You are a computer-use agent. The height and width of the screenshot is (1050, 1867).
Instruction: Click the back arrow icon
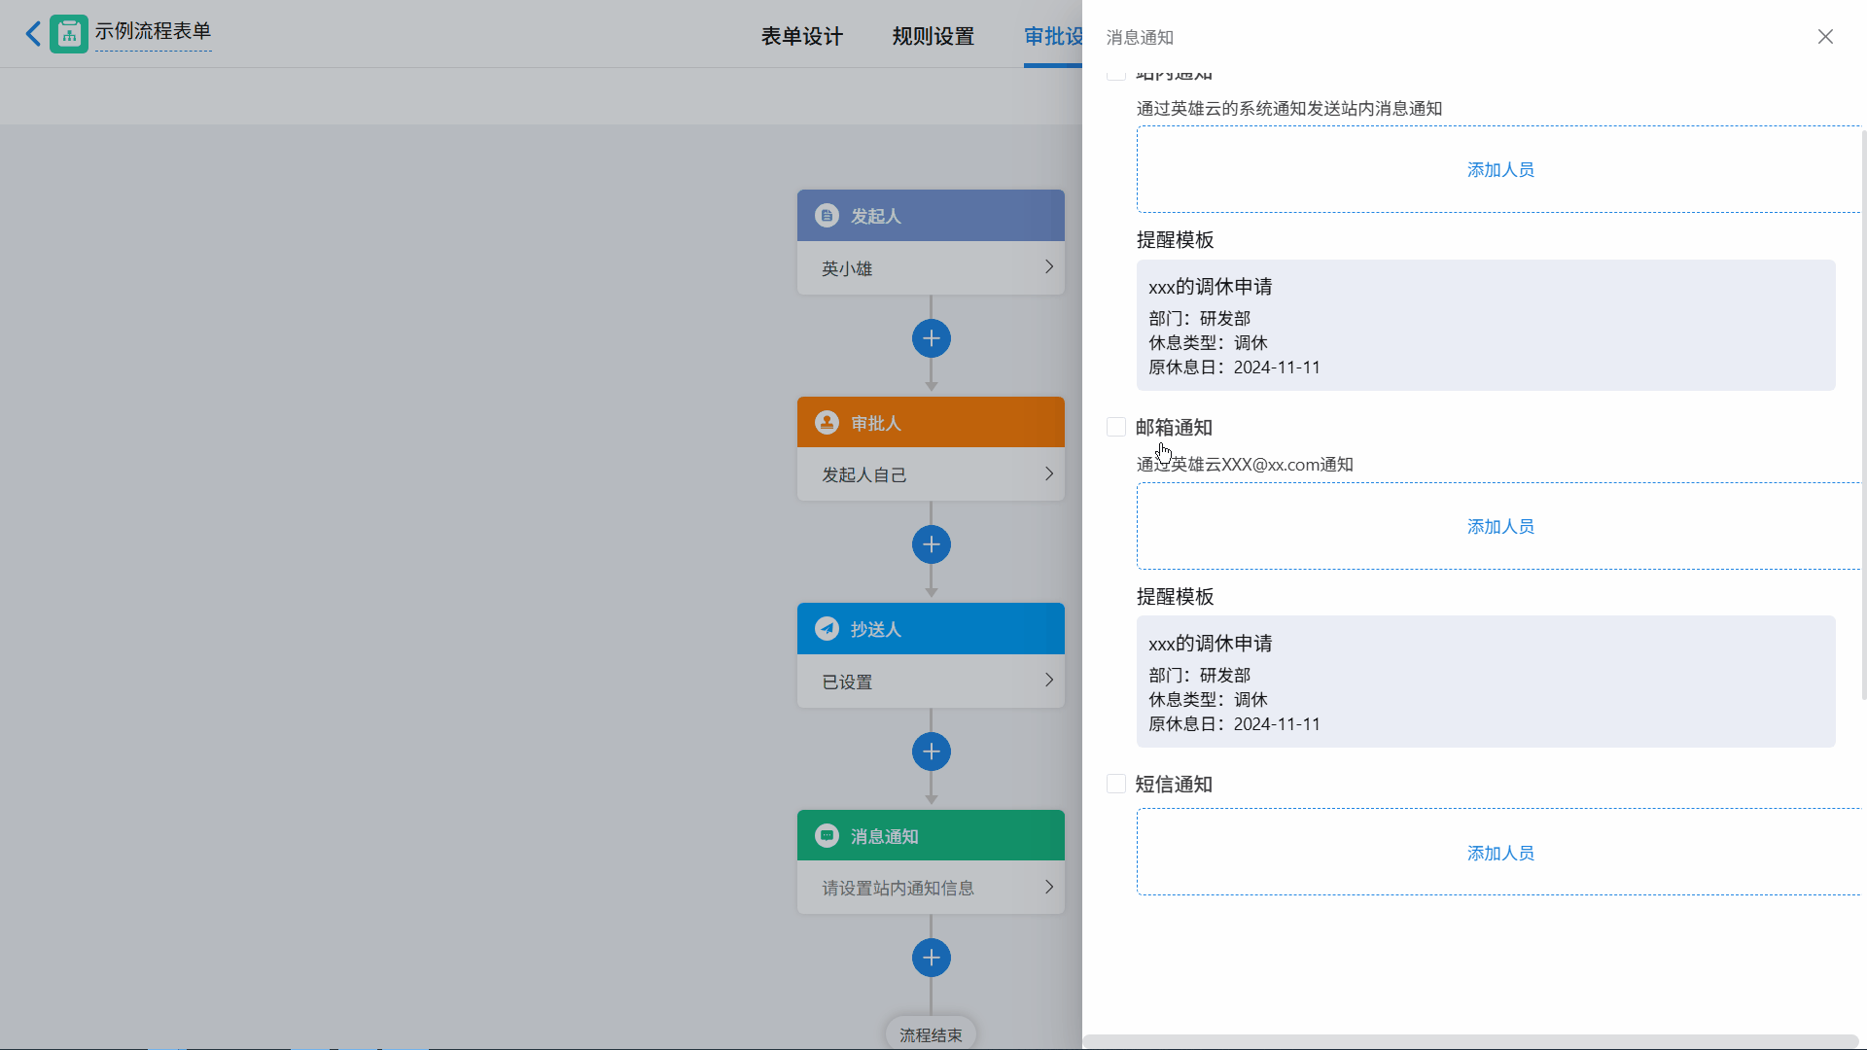pos(33,34)
